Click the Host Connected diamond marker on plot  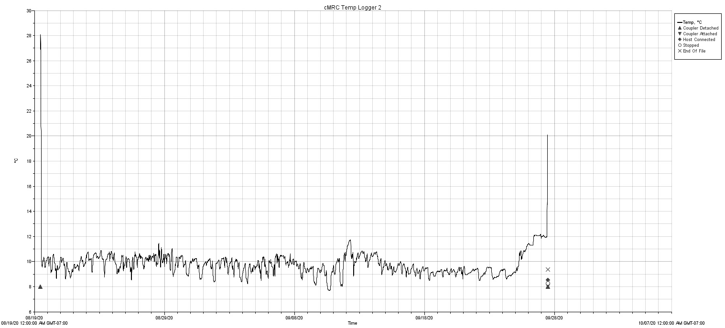[548, 280]
